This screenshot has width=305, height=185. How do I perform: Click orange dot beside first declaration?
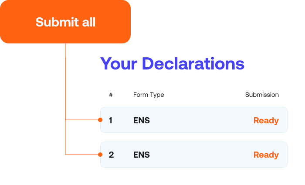100,120
